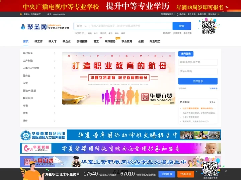Image resolution: width=241 pixels, height=180 pixels.
Task: Select hot search keyword 物业
Action: 117,33
